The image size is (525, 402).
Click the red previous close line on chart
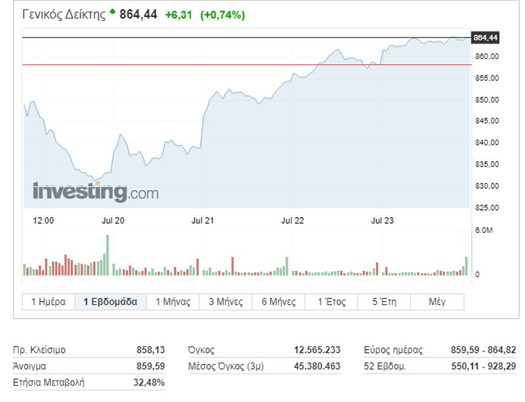247,65
